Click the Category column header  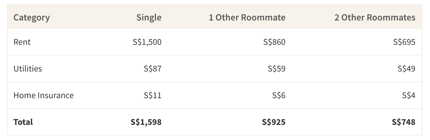pyautogui.click(x=32, y=17)
